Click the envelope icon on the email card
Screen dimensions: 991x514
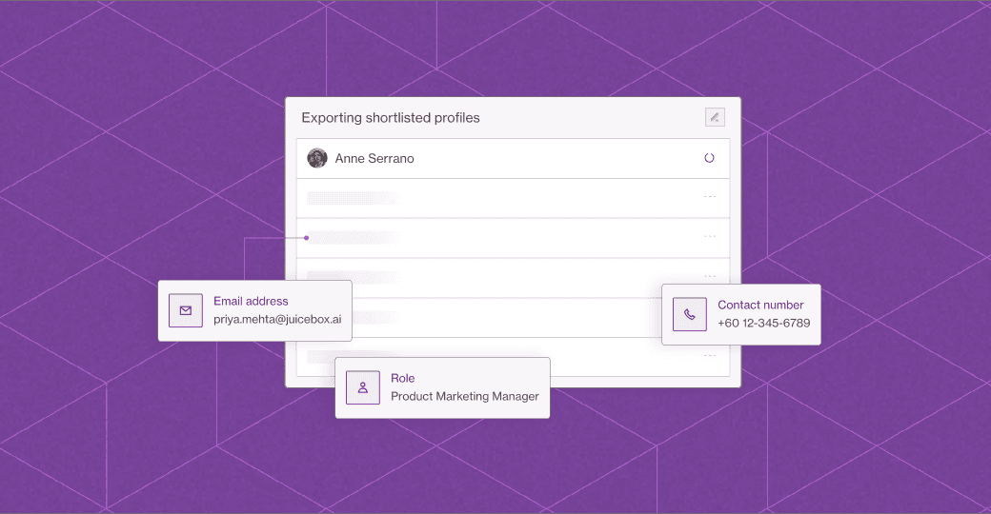(186, 310)
